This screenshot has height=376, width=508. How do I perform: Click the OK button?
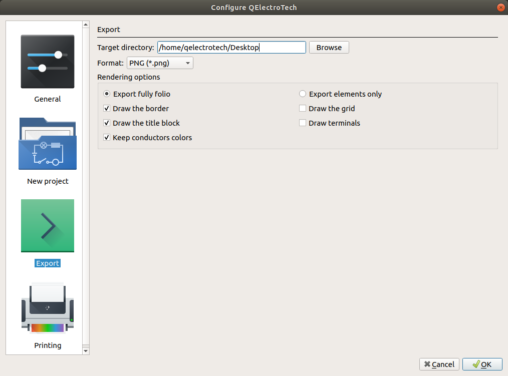[482, 364]
